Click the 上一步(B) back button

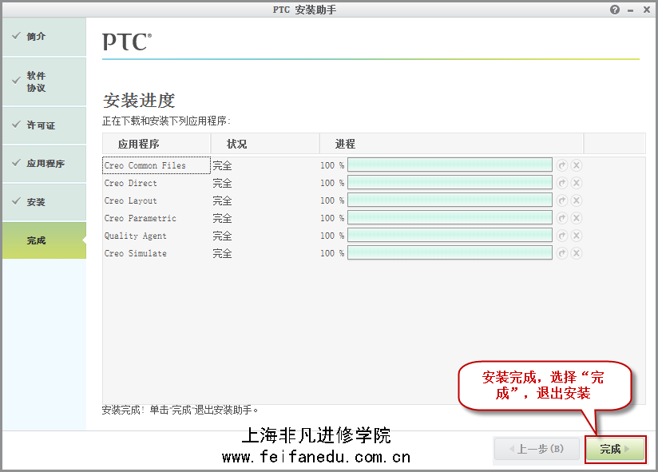[x=537, y=450]
